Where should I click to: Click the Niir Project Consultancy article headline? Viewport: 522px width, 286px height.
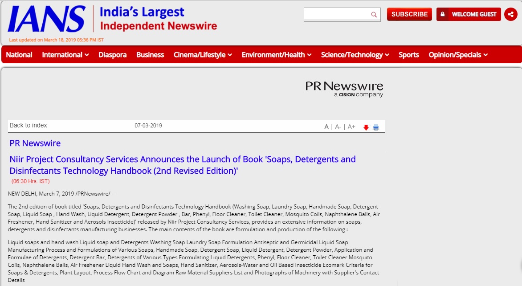[x=183, y=165]
